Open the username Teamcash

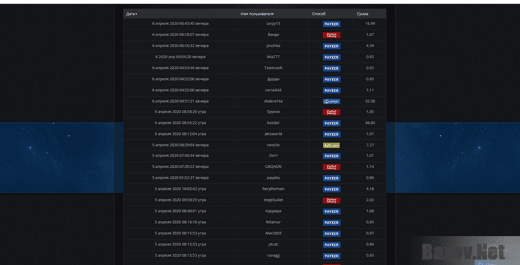coord(273,68)
